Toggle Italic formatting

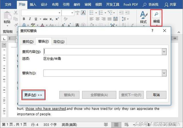(30, 19)
